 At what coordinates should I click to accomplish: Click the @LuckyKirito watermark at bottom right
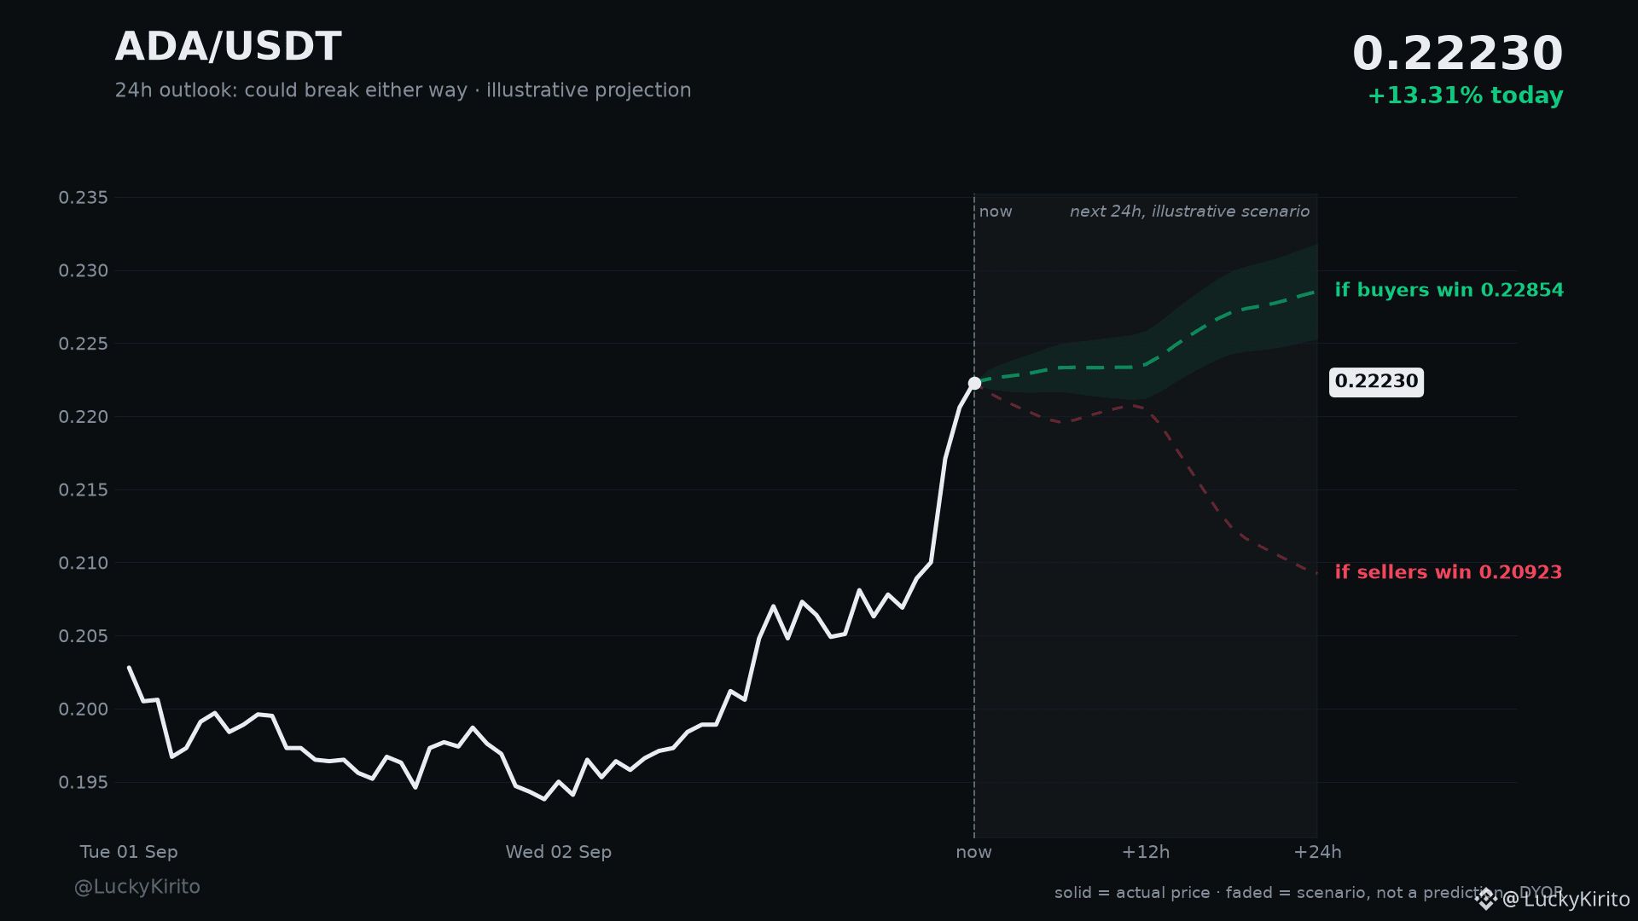(1565, 900)
